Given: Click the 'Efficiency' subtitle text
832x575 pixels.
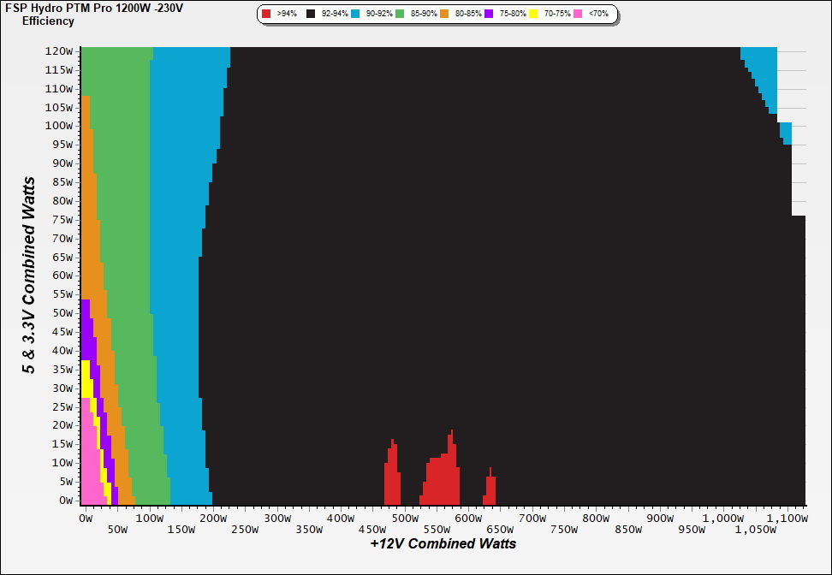Looking at the screenshot, I should [48, 21].
